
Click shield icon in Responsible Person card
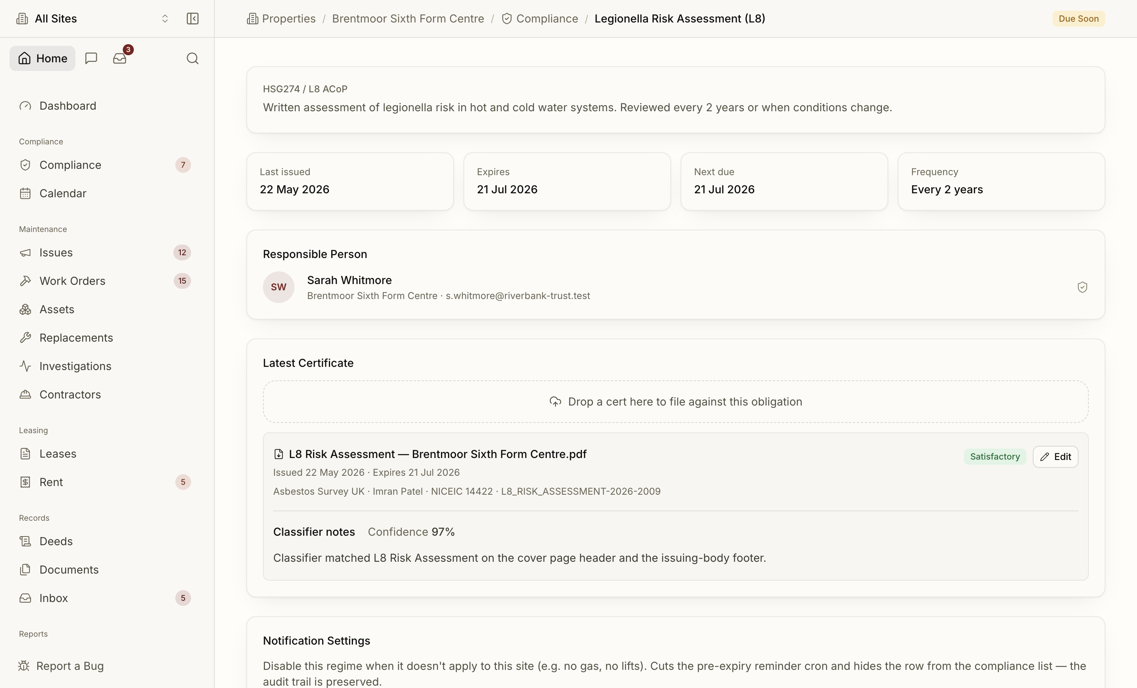pyautogui.click(x=1082, y=287)
